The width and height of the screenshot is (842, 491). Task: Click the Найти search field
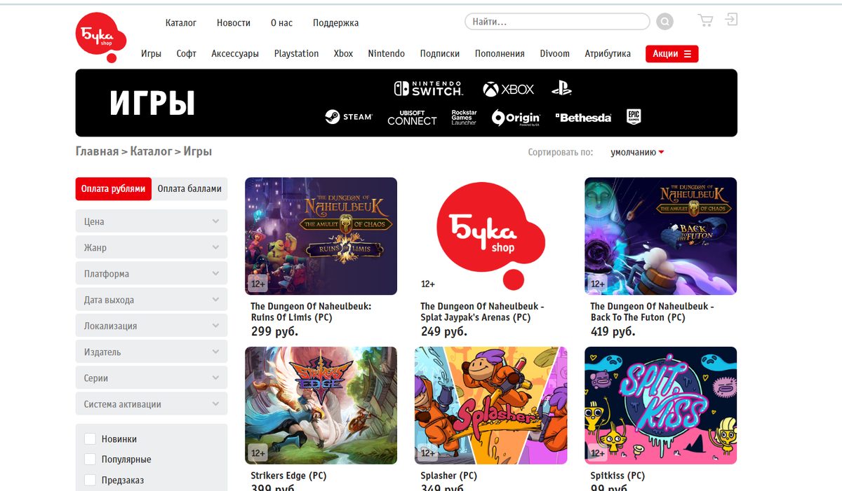557,22
